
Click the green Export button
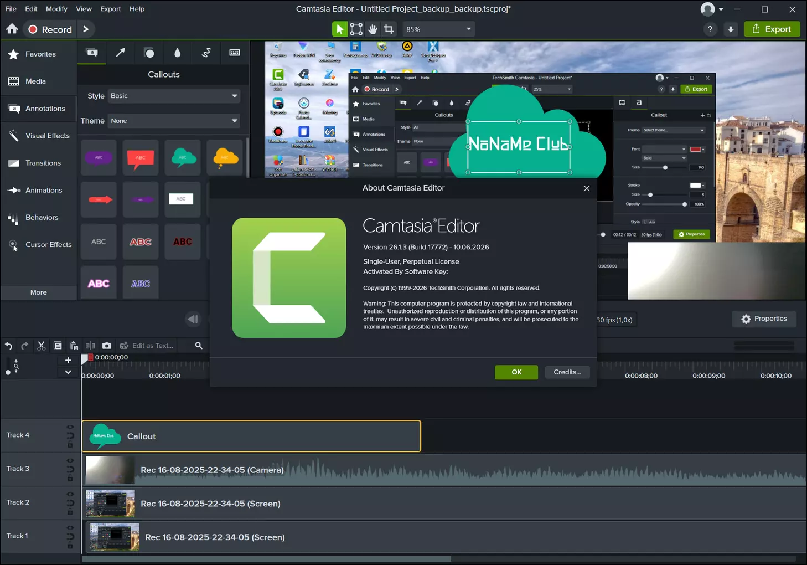coord(772,29)
